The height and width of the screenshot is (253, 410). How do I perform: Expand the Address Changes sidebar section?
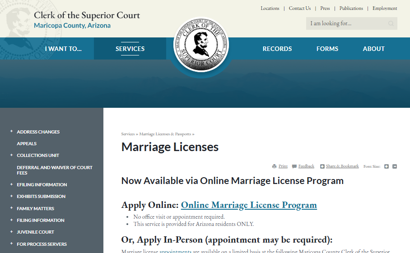[11, 132]
